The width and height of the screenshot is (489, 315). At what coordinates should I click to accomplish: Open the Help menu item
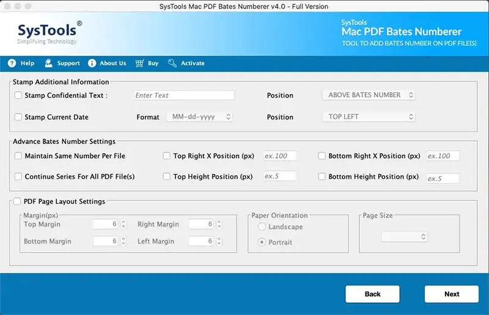[x=21, y=63]
